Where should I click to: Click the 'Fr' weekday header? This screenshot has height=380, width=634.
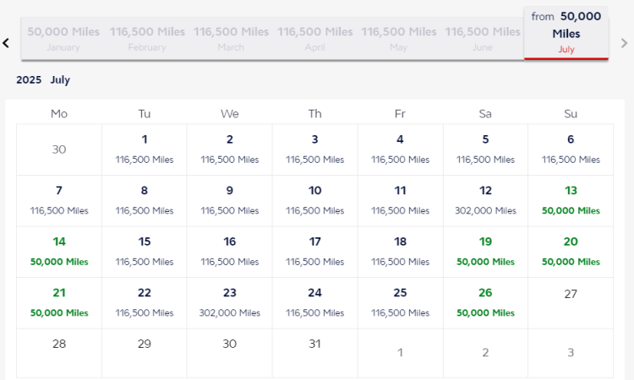click(x=401, y=114)
